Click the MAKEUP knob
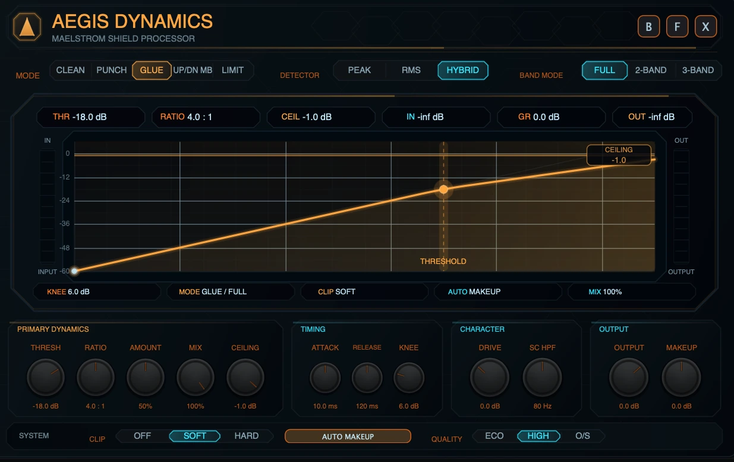Image resolution: width=734 pixels, height=462 pixels. pos(682,378)
